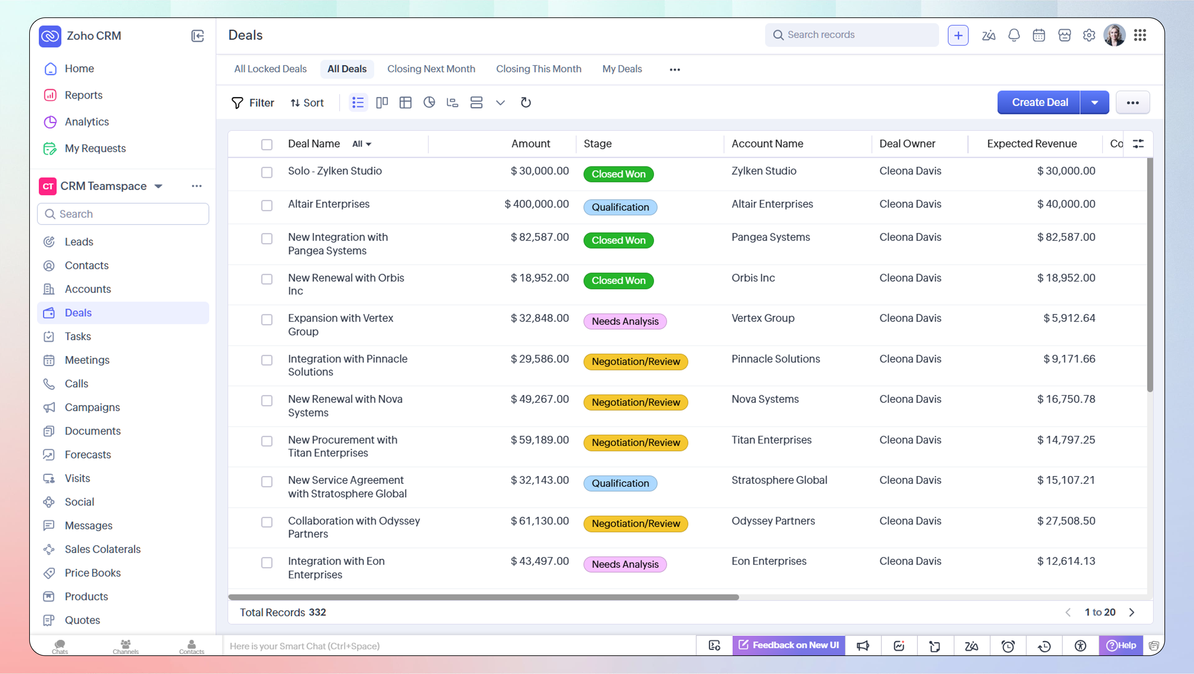The height and width of the screenshot is (674, 1194).
Task: Switch to Kanban view icon
Action: click(382, 103)
